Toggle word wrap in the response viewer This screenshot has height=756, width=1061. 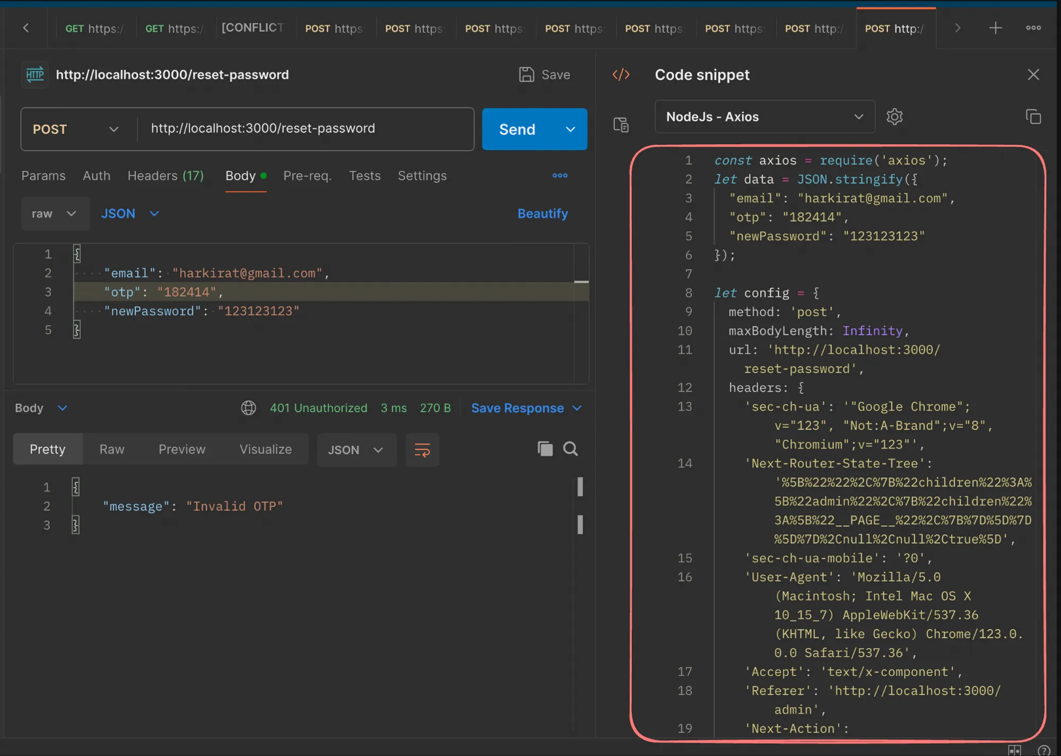pyautogui.click(x=422, y=450)
